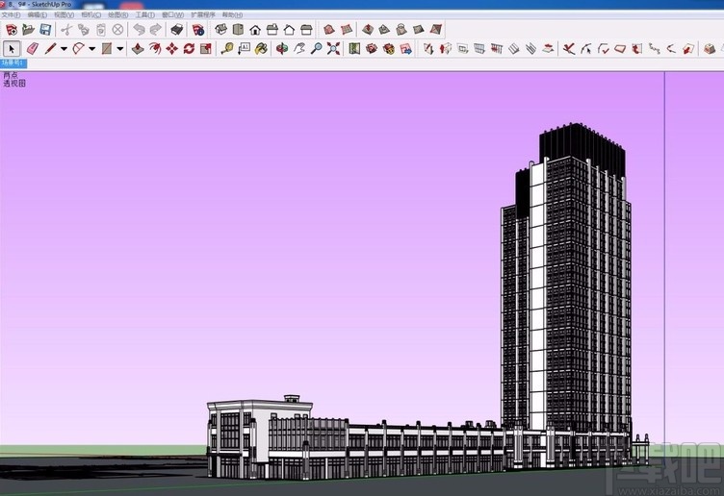The width and height of the screenshot is (724, 496).
Task: Switch to Left view house icon
Action: tap(306, 30)
